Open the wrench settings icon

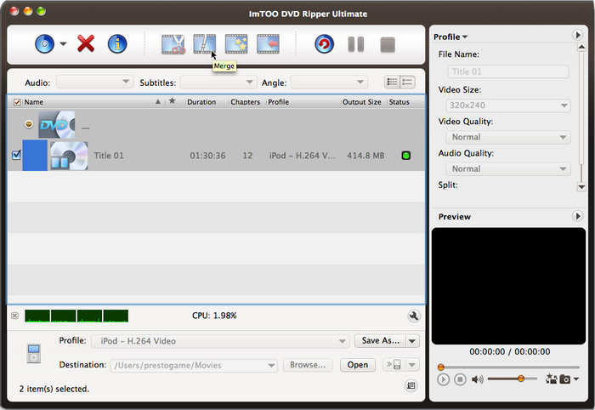point(414,316)
